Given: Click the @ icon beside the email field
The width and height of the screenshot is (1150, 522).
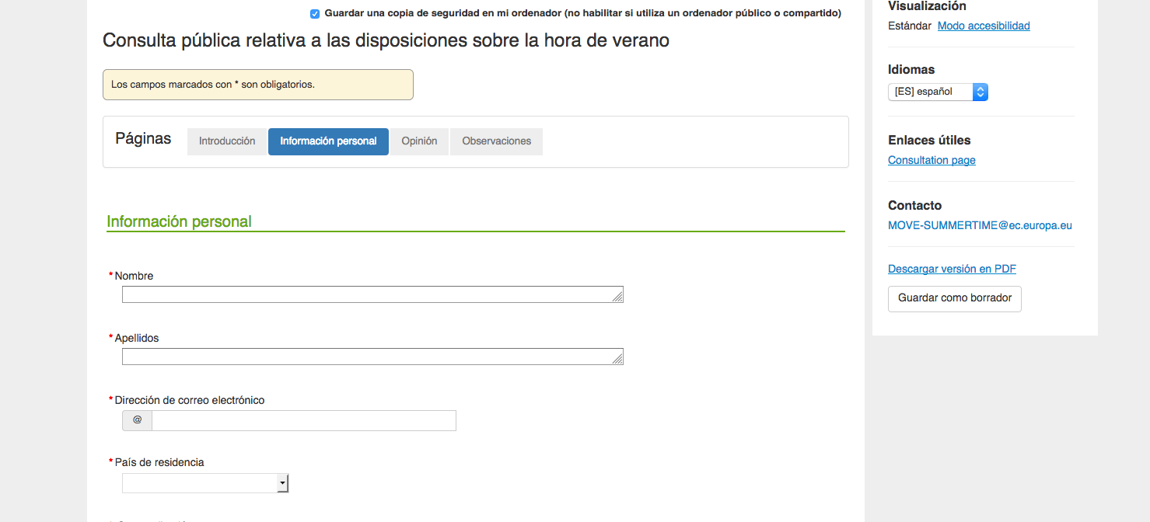Looking at the screenshot, I should click(138, 420).
